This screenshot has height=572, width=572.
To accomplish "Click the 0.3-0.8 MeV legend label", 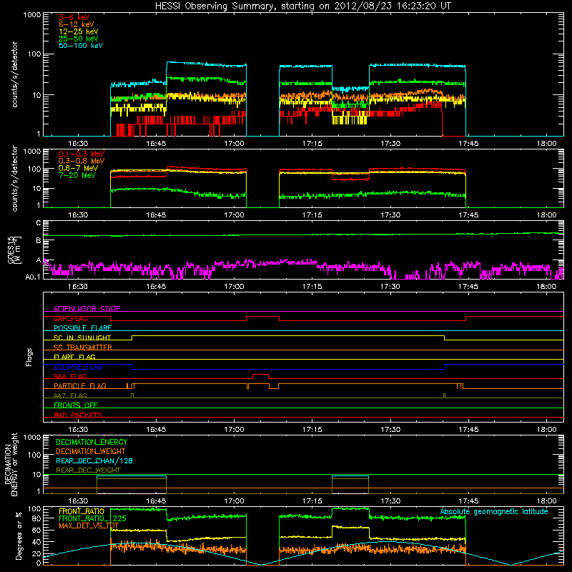I will (82, 161).
